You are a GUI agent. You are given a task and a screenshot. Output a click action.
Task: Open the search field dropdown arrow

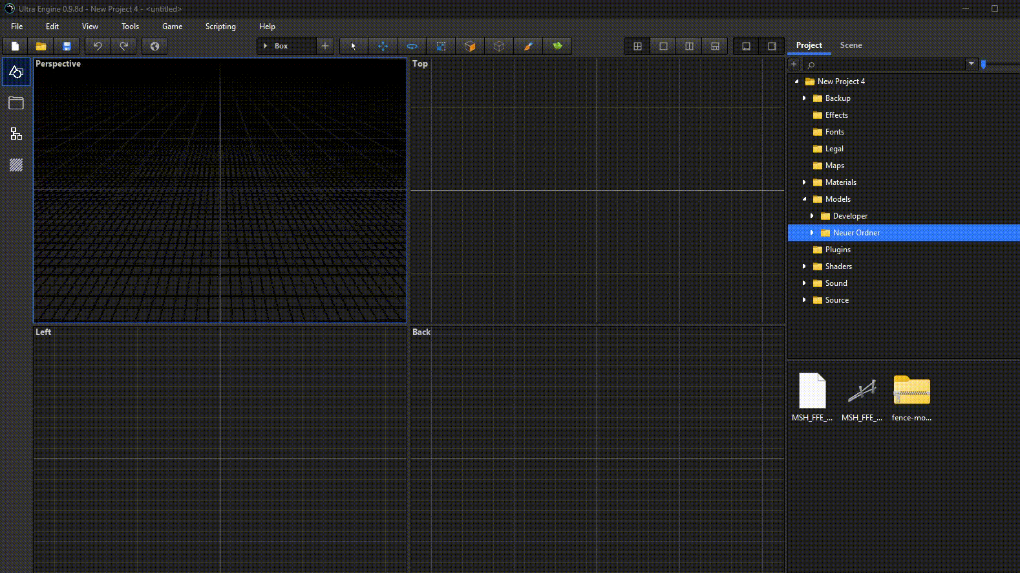971,64
